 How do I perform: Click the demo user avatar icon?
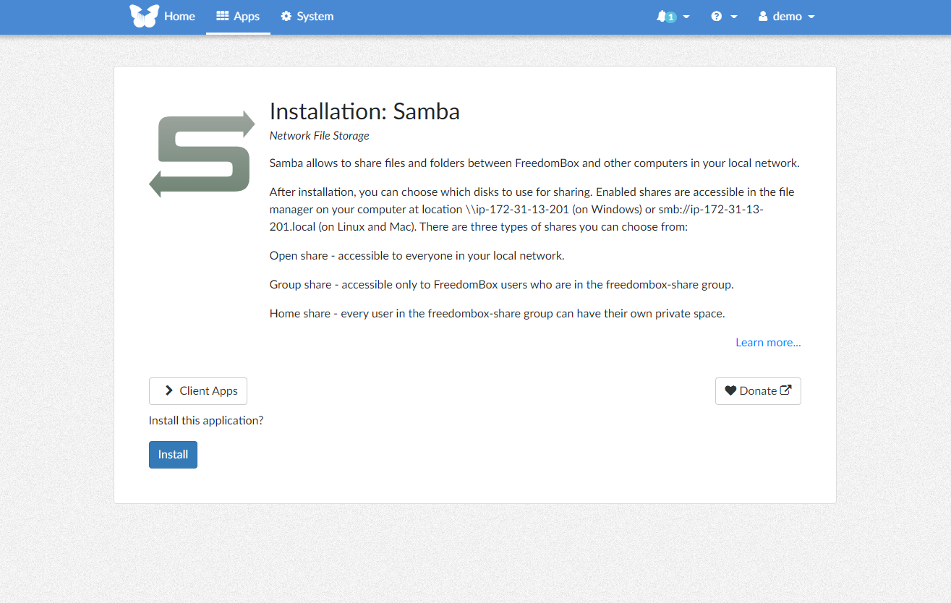pos(763,16)
